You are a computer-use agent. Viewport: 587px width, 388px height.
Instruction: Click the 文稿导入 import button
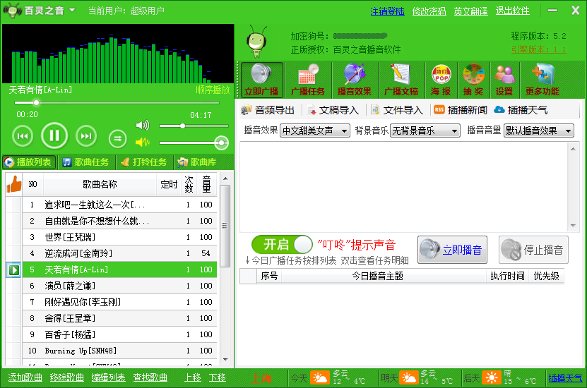coord(333,110)
